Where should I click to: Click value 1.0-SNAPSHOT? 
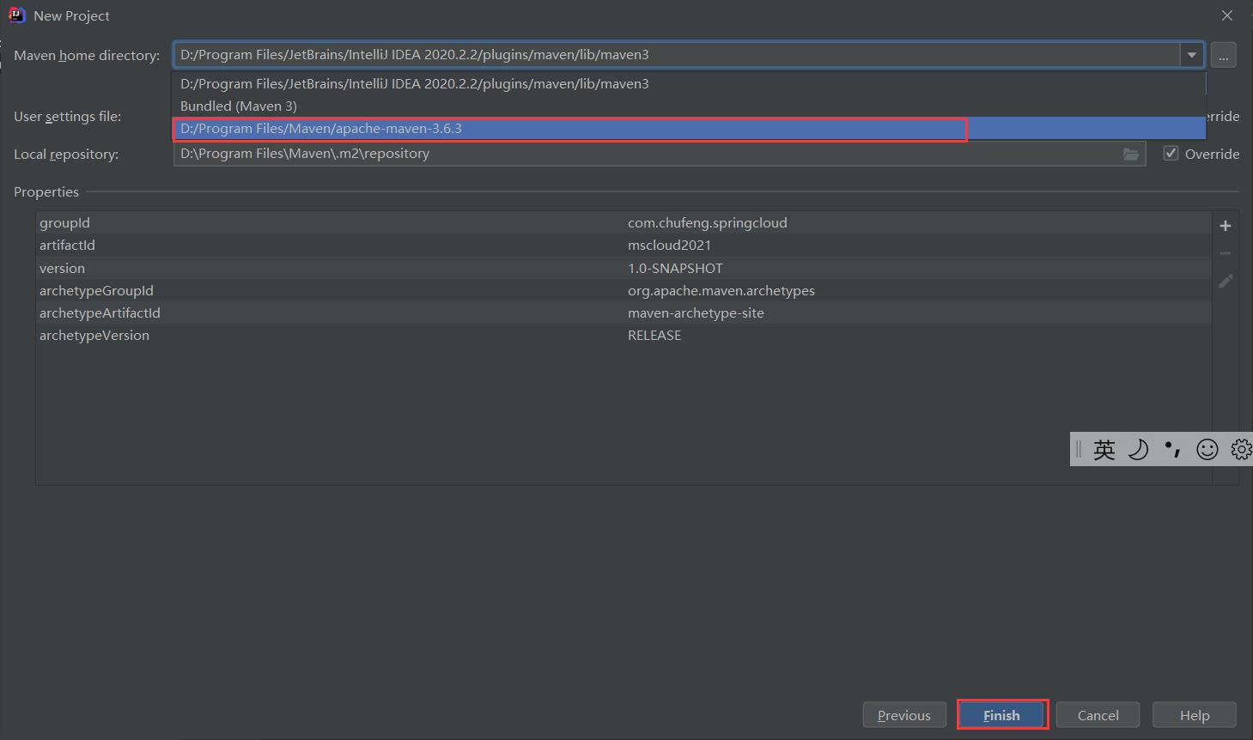click(675, 268)
